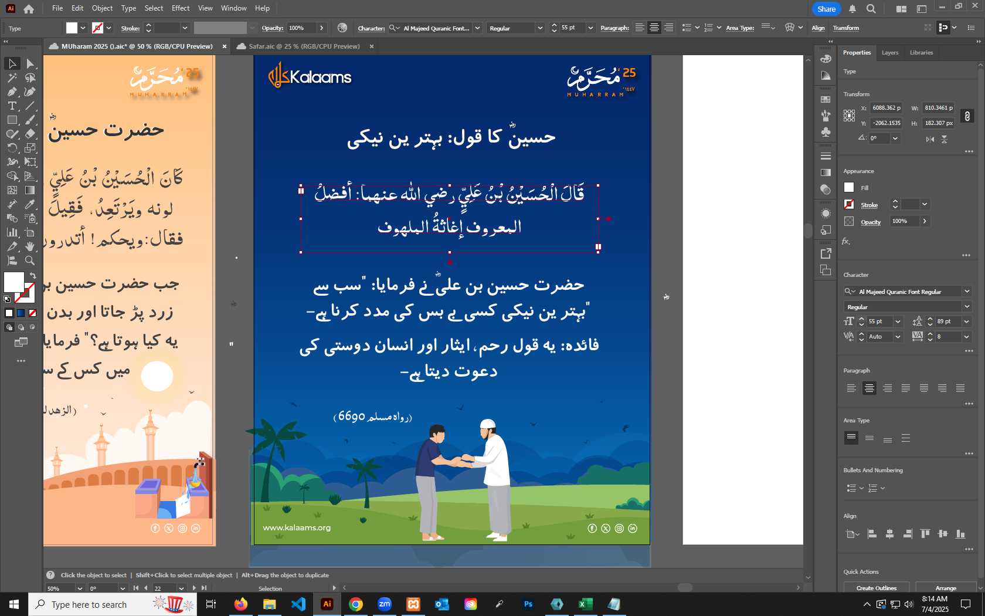
Task: Open the Object menu
Action: 102,8
